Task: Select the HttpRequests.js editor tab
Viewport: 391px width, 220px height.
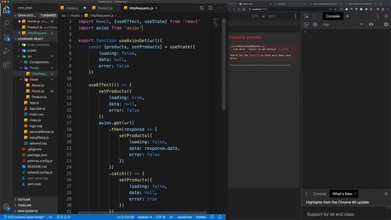Action: [141, 8]
